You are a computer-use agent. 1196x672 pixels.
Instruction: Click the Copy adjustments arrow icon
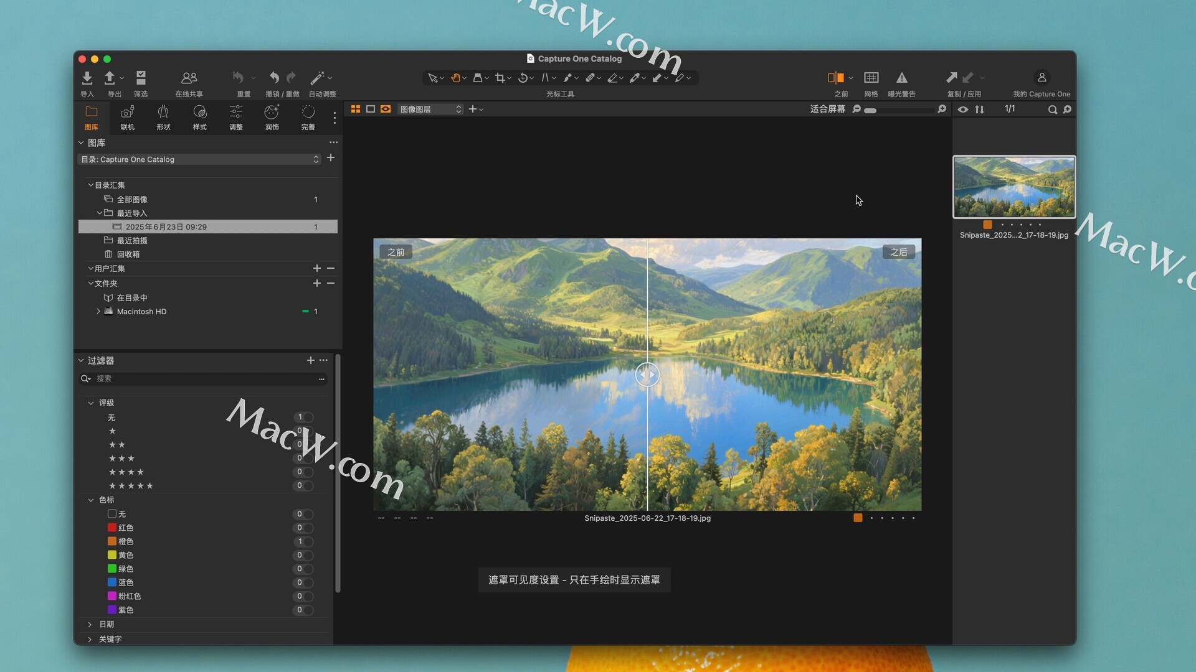coord(951,78)
